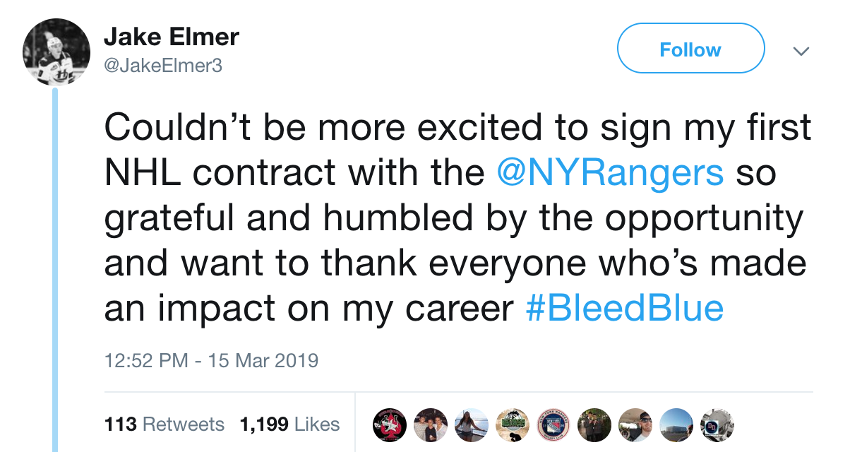View the 1,199 Likes list

tap(289, 424)
